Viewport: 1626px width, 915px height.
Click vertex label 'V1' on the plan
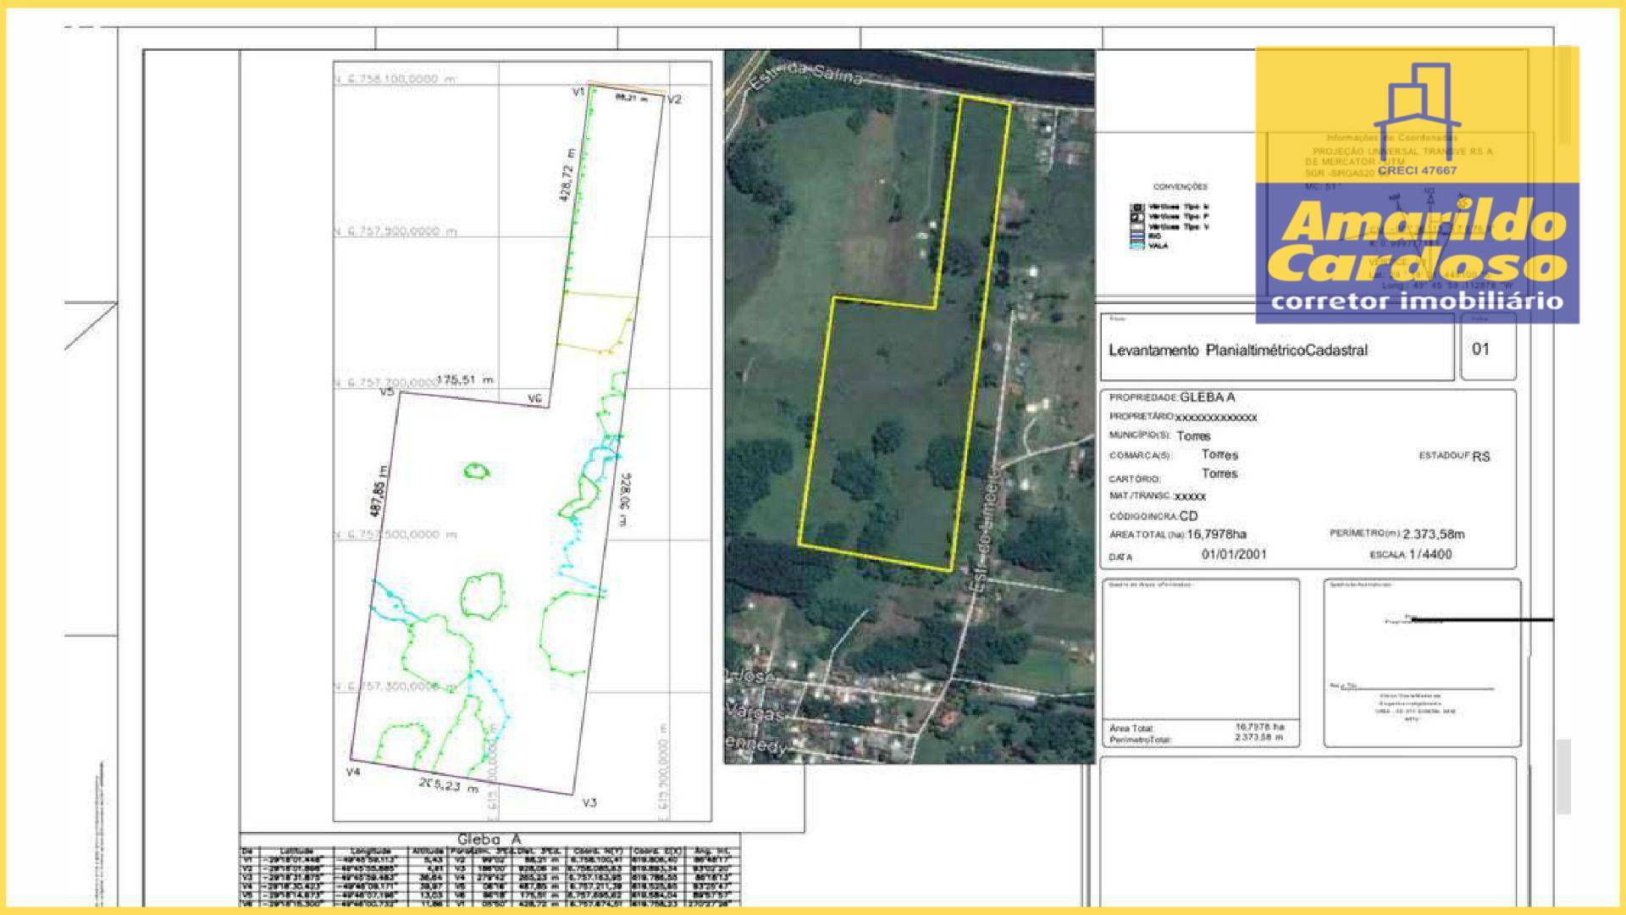tap(579, 91)
